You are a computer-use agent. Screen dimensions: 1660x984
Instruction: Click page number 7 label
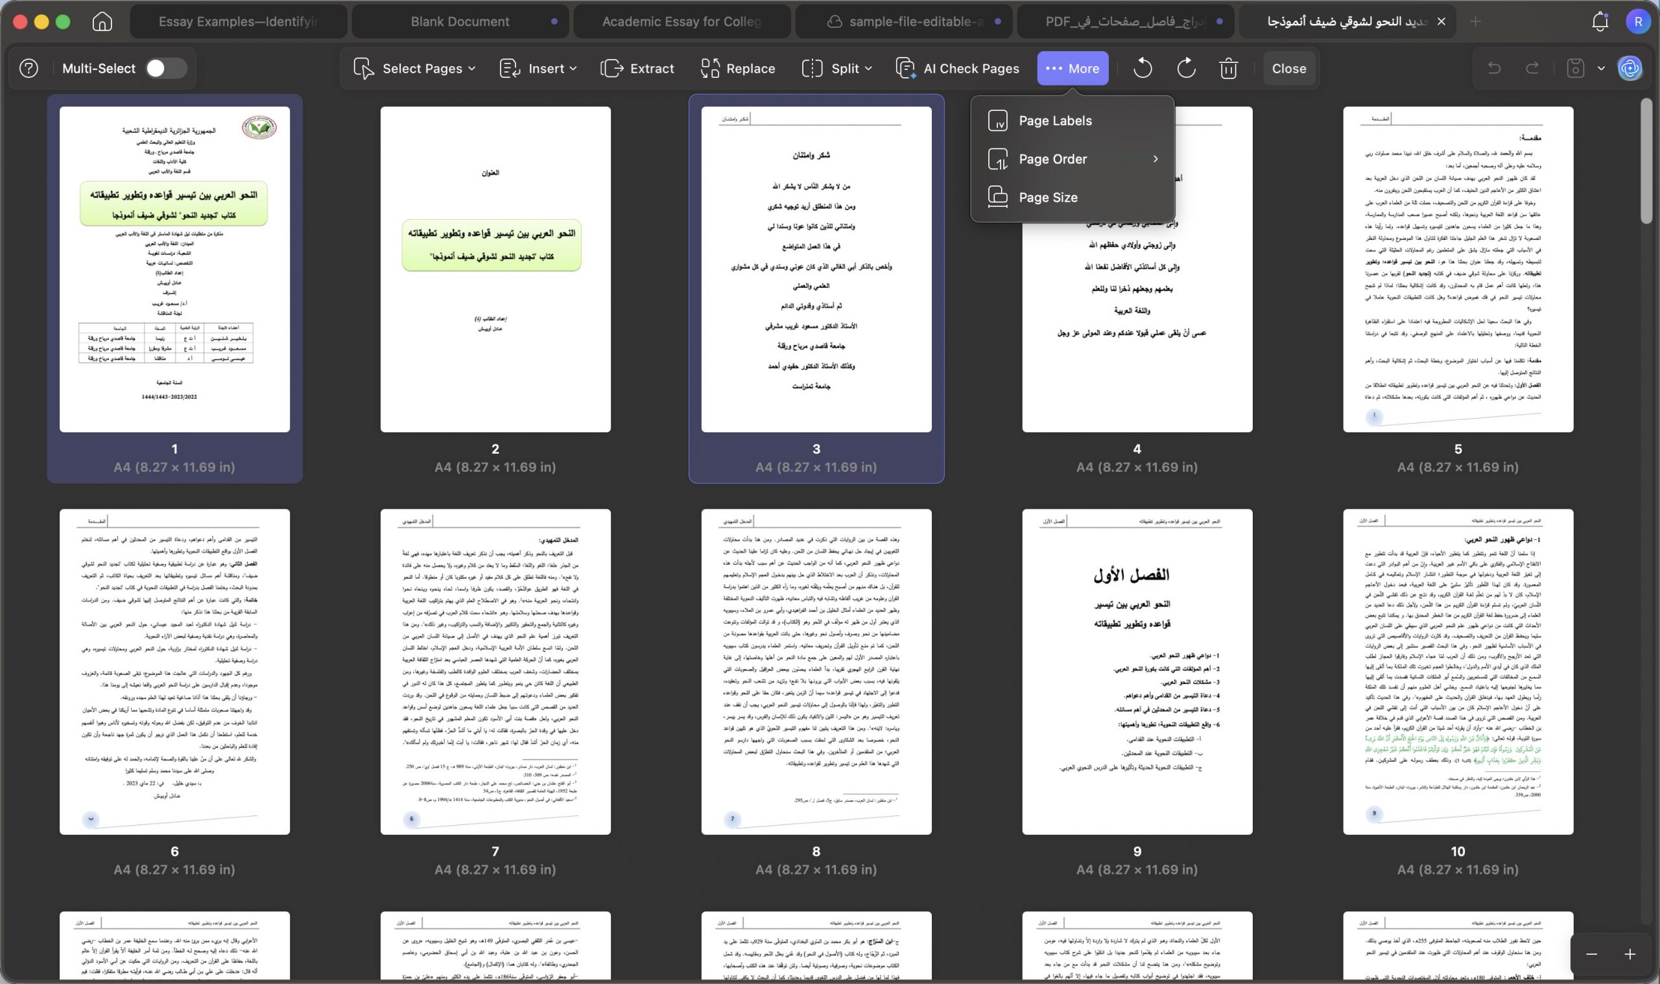(495, 850)
